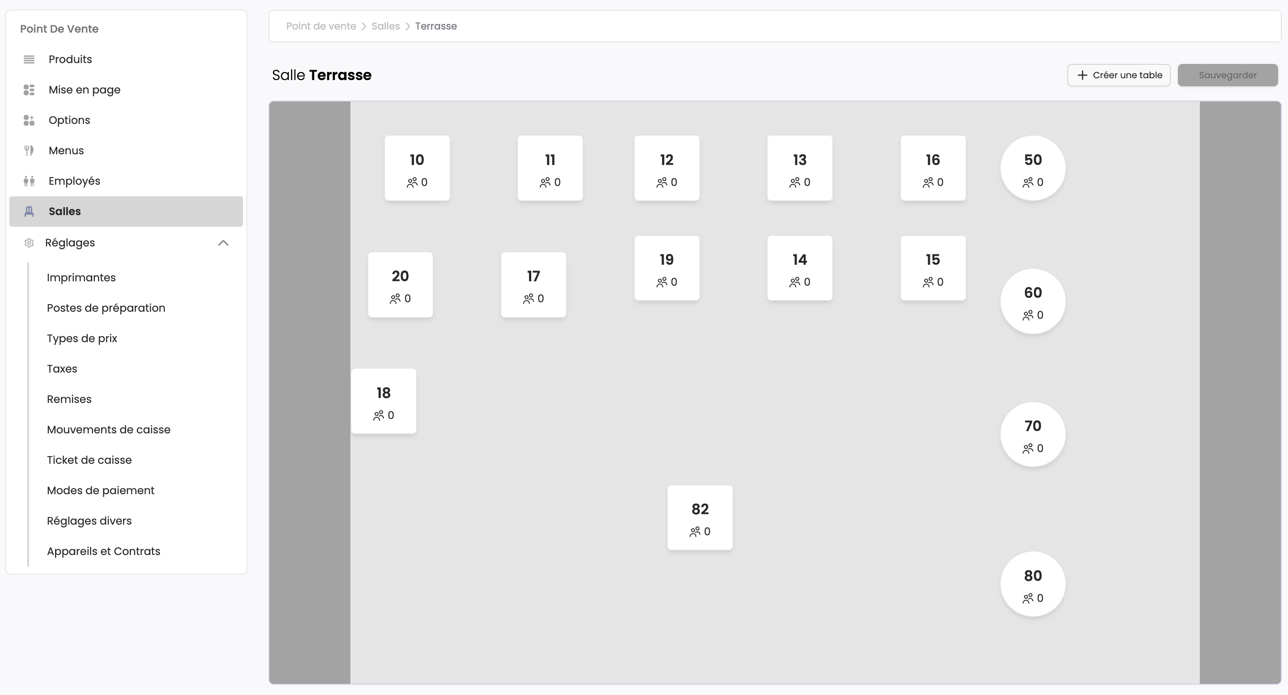Select square table 18
Image resolution: width=1288 pixels, height=695 pixels.
point(384,401)
